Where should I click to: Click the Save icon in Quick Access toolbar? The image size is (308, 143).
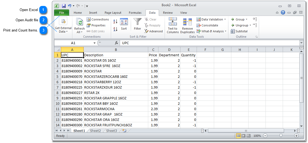pyautogui.click(x=64, y=6)
